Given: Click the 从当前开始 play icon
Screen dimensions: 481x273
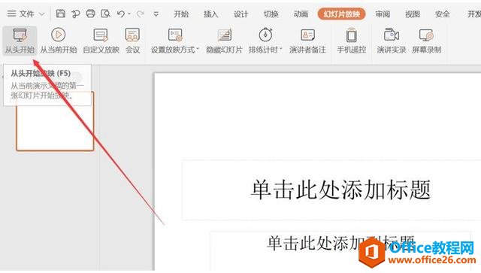Looking at the screenshot, I should pyautogui.click(x=59, y=35).
